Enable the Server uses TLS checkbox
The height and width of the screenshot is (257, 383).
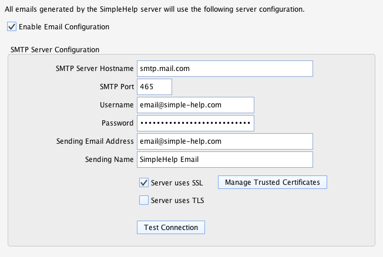point(143,200)
